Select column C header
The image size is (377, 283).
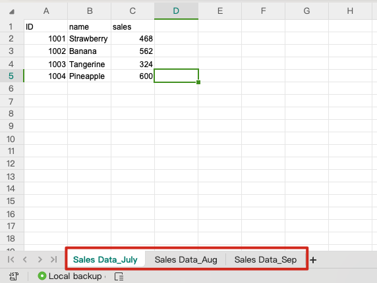click(132, 11)
